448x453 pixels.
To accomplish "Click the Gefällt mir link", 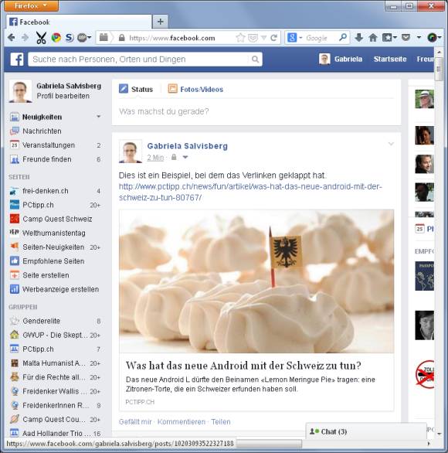I will pos(135,422).
